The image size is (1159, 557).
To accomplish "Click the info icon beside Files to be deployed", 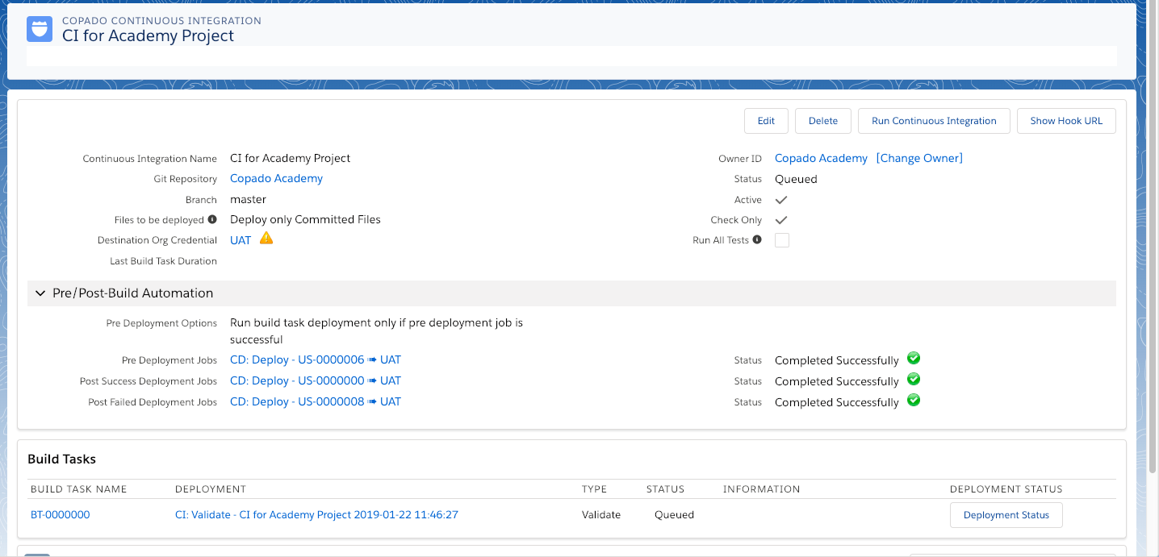I will 212,219.
